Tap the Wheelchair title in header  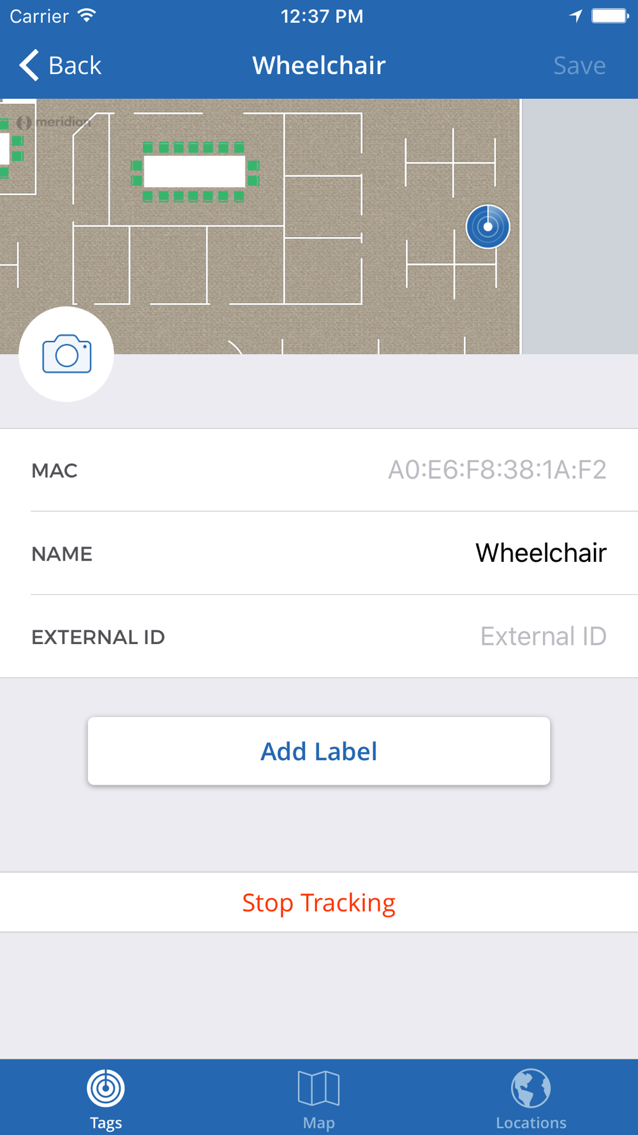coord(319,65)
